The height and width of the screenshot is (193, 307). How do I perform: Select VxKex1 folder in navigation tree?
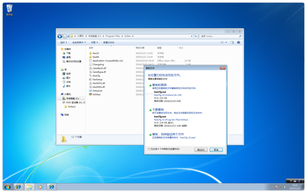[x=72, y=107]
